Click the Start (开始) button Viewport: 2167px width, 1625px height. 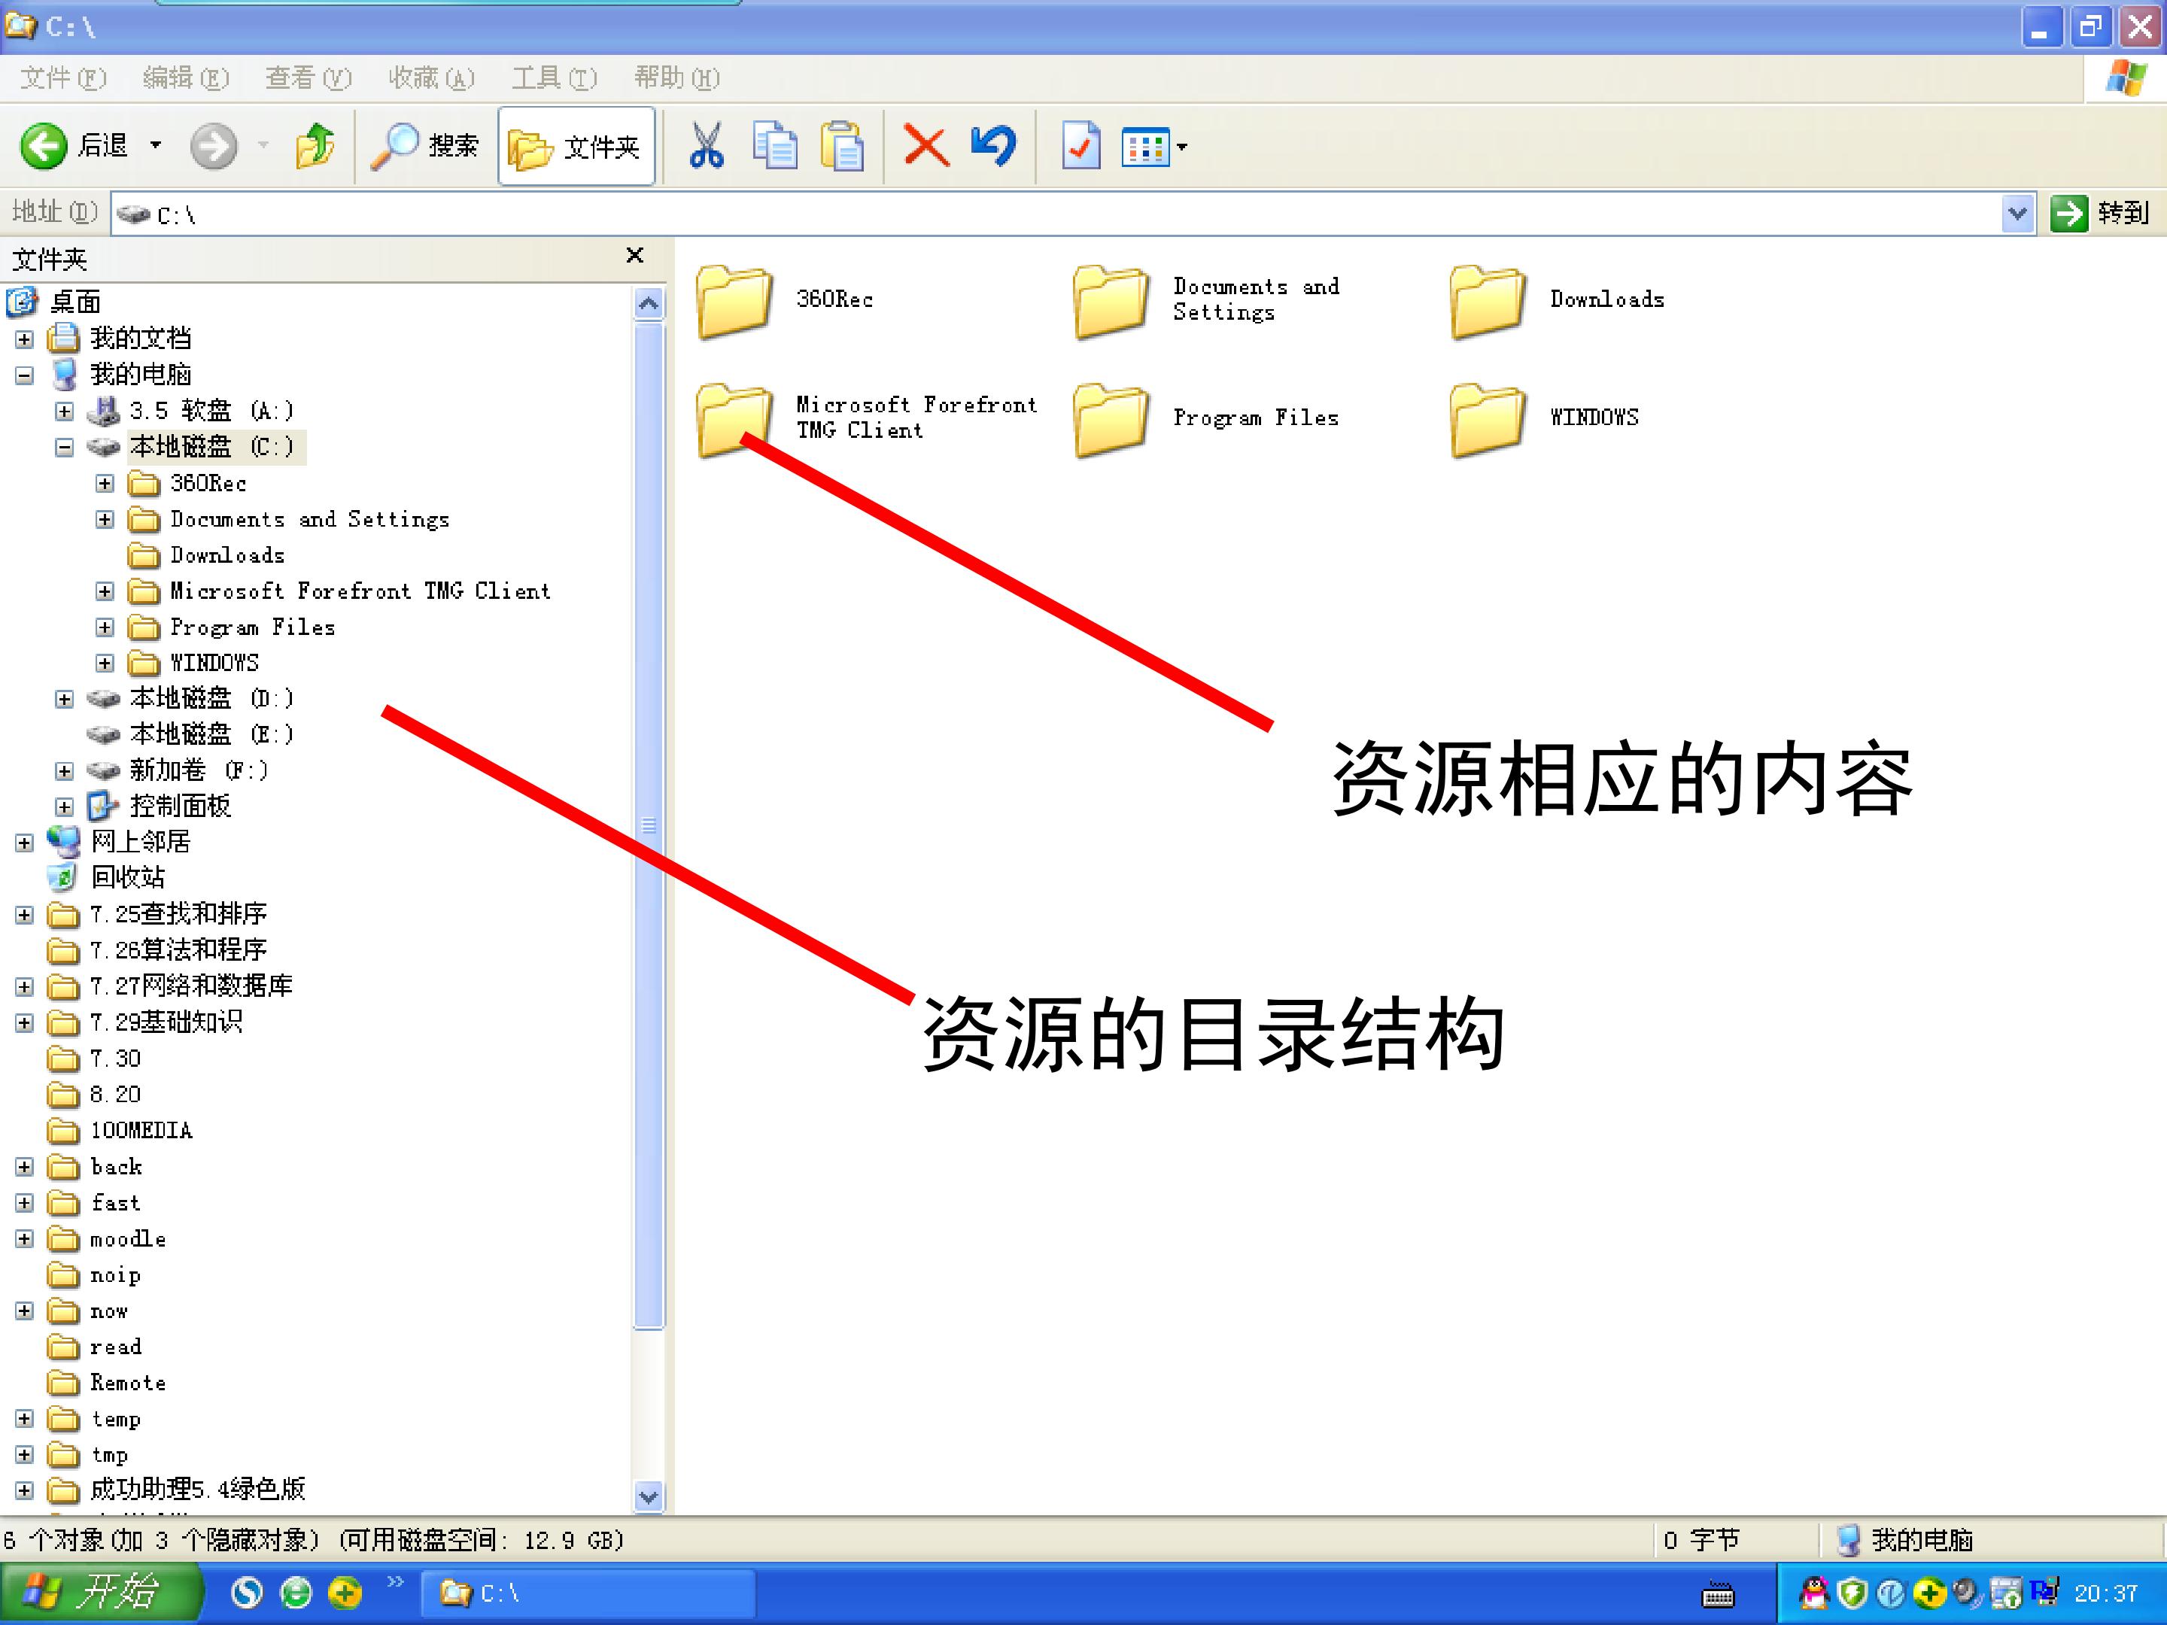click(100, 1593)
